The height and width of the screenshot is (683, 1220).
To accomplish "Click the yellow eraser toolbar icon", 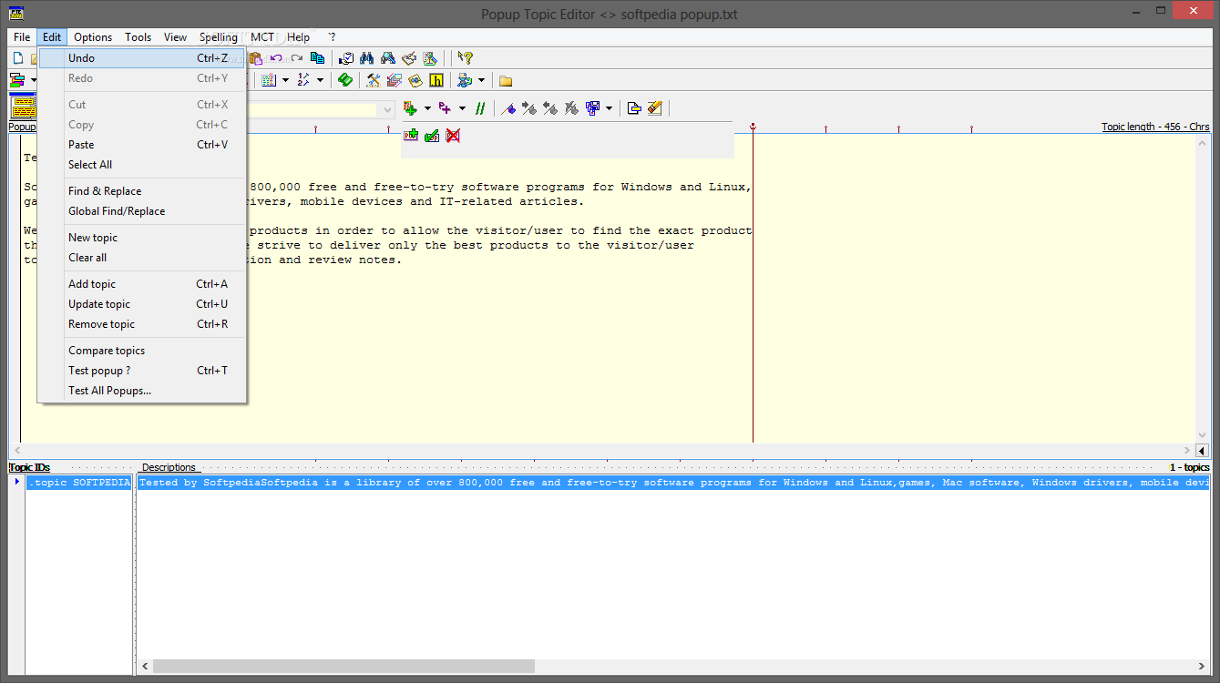I will tap(655, 107).
